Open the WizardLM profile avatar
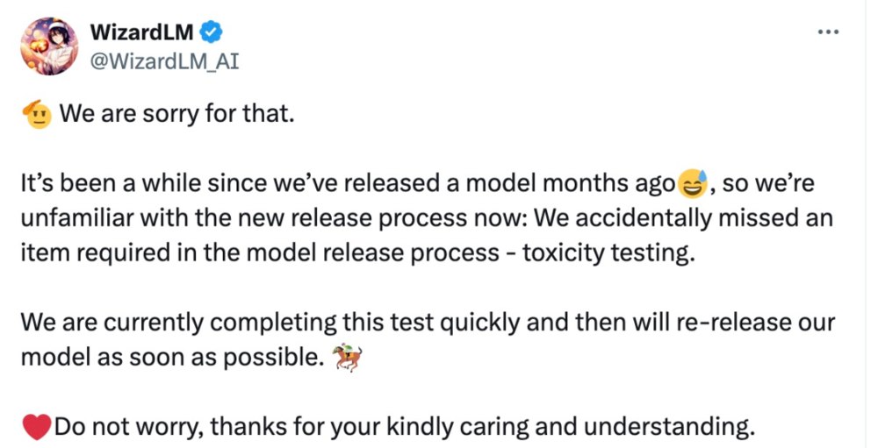Viewport: 878px width, 448px height. pos(49,46)
